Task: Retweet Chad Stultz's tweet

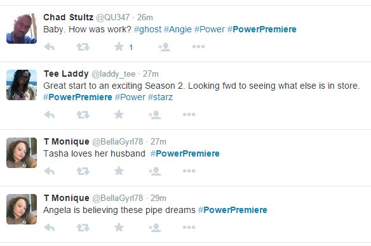Action: 83,47
